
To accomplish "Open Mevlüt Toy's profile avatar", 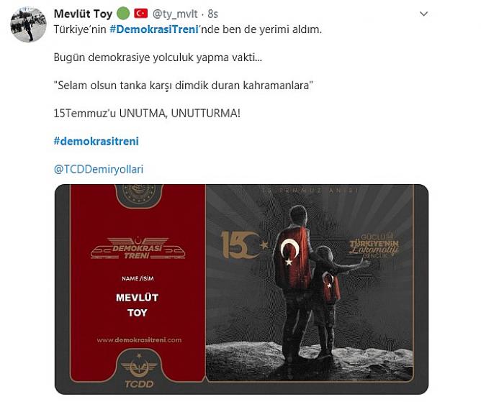I will point(28,25).
